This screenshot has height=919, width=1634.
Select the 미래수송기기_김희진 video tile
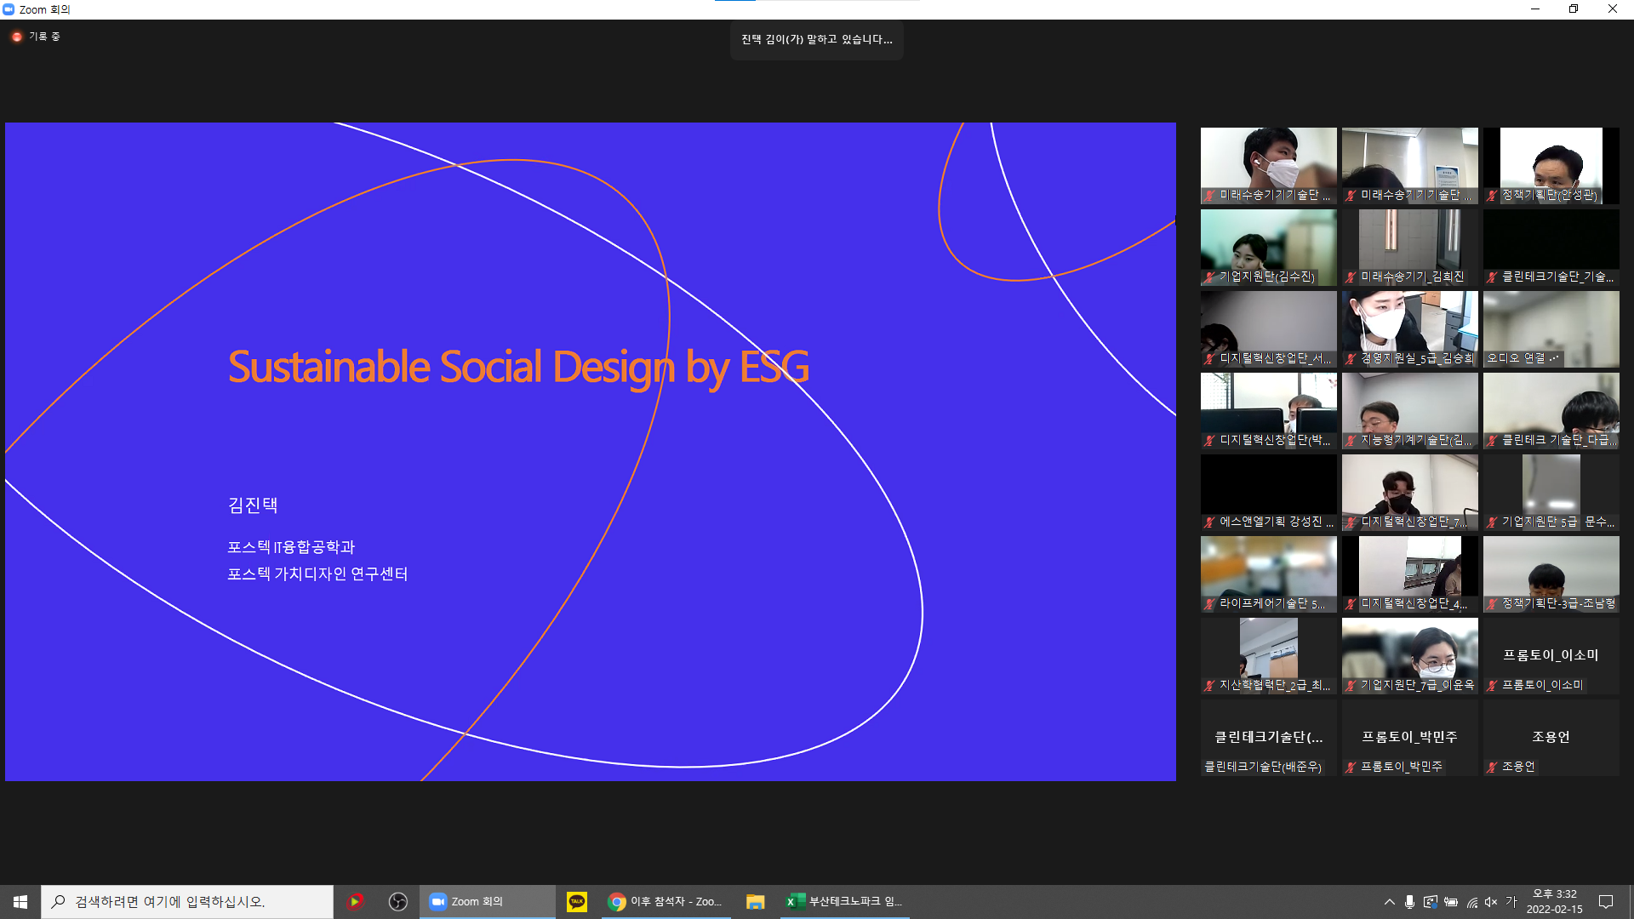[x=1409, y=248]
